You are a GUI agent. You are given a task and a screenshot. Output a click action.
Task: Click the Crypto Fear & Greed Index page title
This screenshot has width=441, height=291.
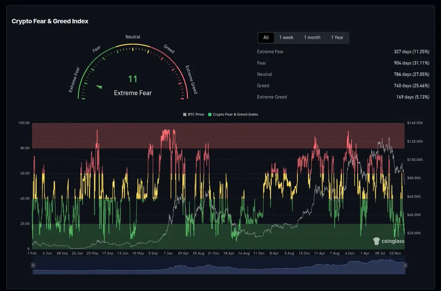coord(50,21)
